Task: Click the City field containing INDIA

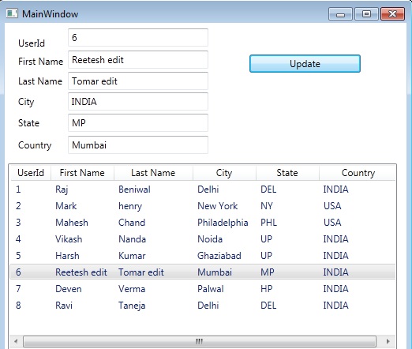Action: [138, 102]
